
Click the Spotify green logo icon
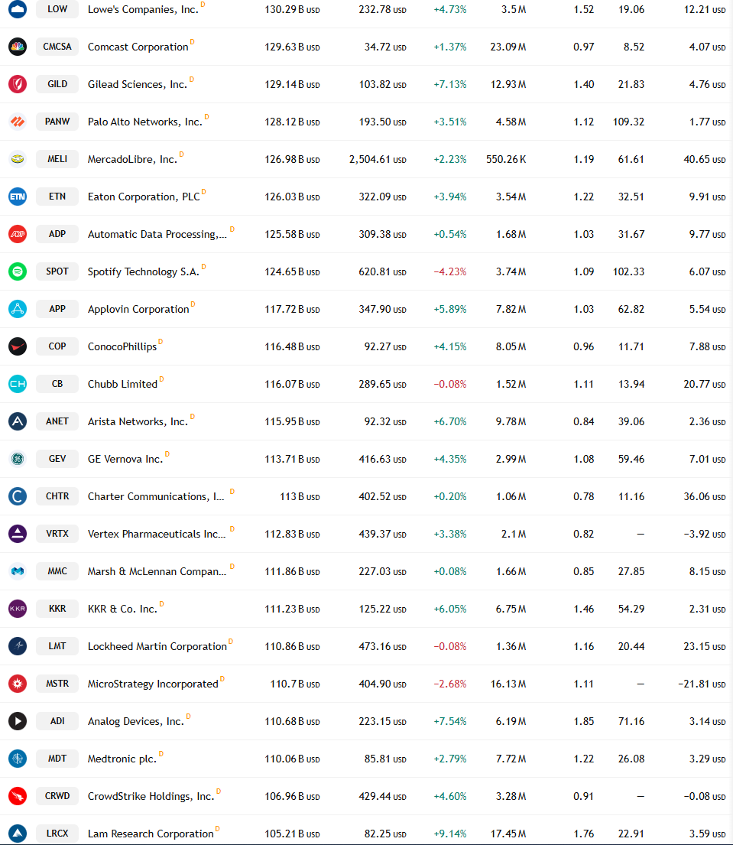(18, 271)
